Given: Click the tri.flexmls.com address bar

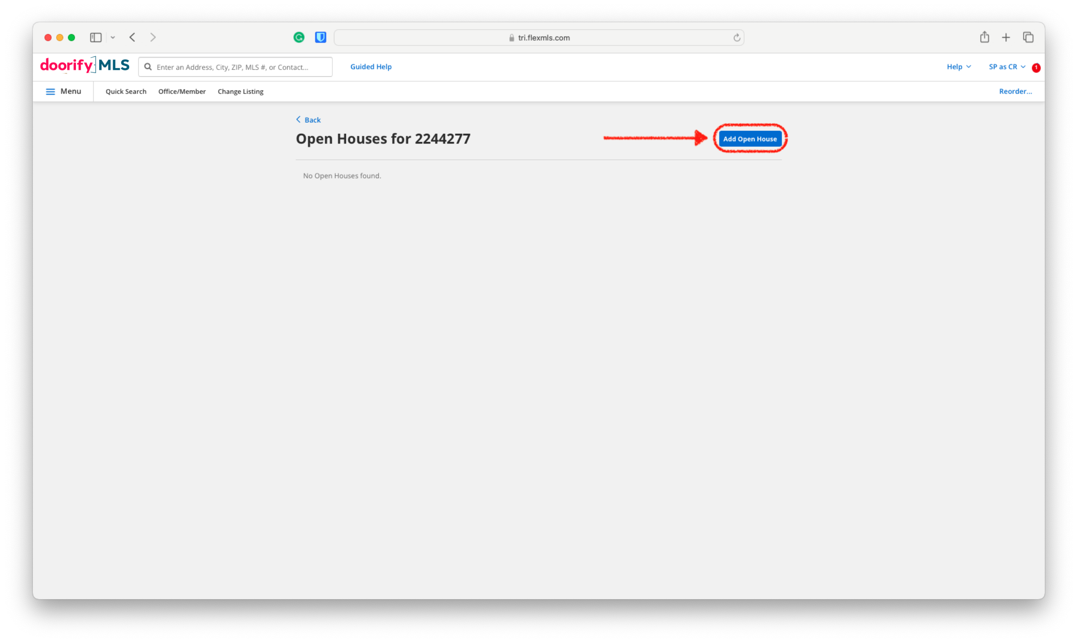Looking at the screenshot, I should point(539,38).
